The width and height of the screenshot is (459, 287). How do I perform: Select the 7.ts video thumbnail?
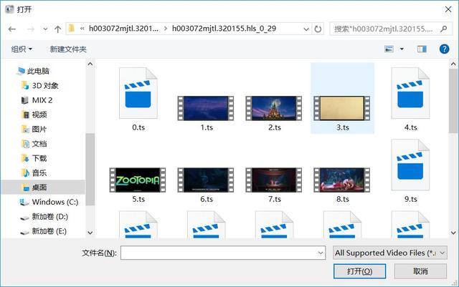(x=274, y=180)
